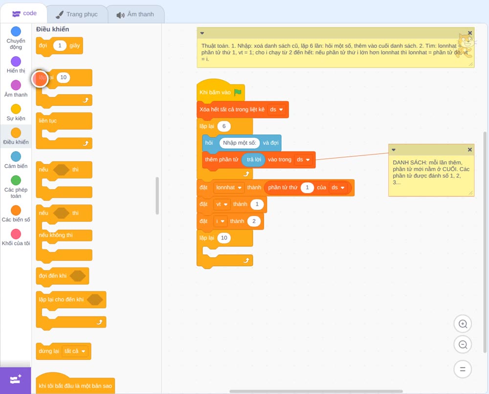
Task: Click the workspace vertical scrollbar
Action: 485,242
